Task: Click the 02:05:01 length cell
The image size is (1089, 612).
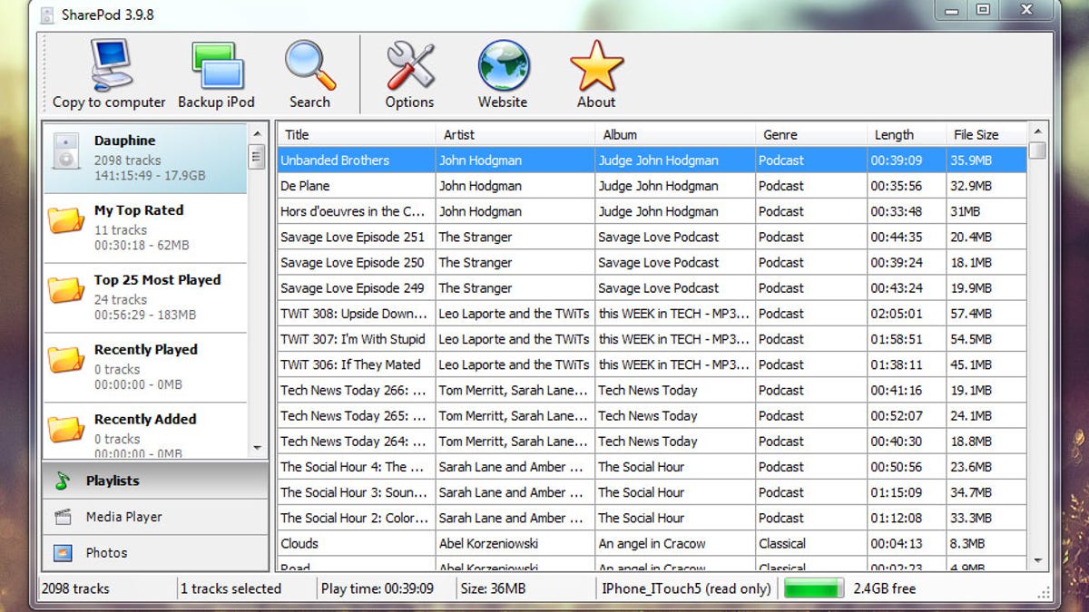Action: click(x=907, y=314)
